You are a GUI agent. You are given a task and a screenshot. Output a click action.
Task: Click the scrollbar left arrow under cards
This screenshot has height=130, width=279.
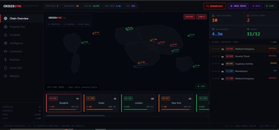click(45, 116)
